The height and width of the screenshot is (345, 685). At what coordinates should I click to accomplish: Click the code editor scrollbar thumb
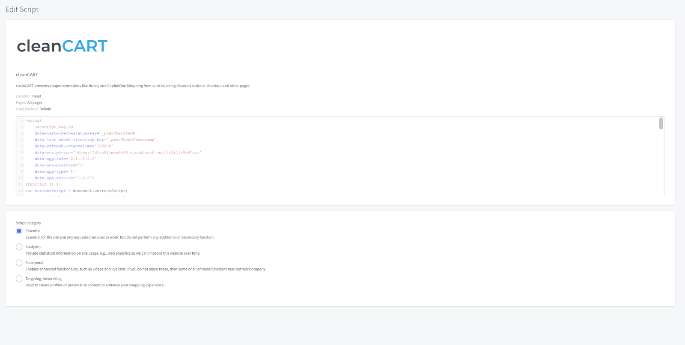[661, 123]
